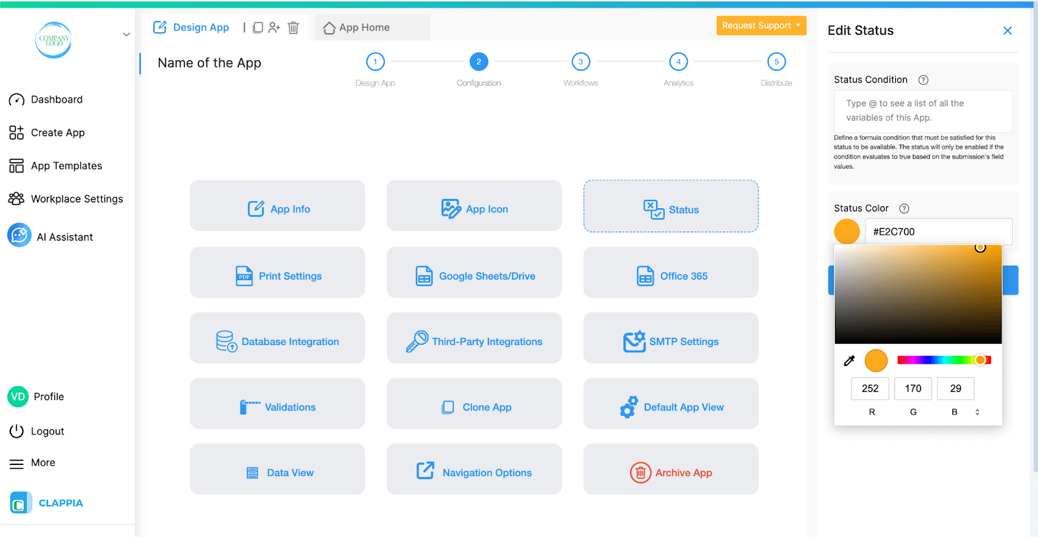Click the Create App grid icon

click(x=16, y=133)
